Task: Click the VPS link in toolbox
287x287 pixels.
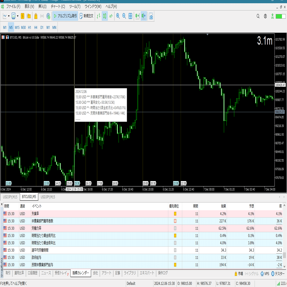Action: 265,274
